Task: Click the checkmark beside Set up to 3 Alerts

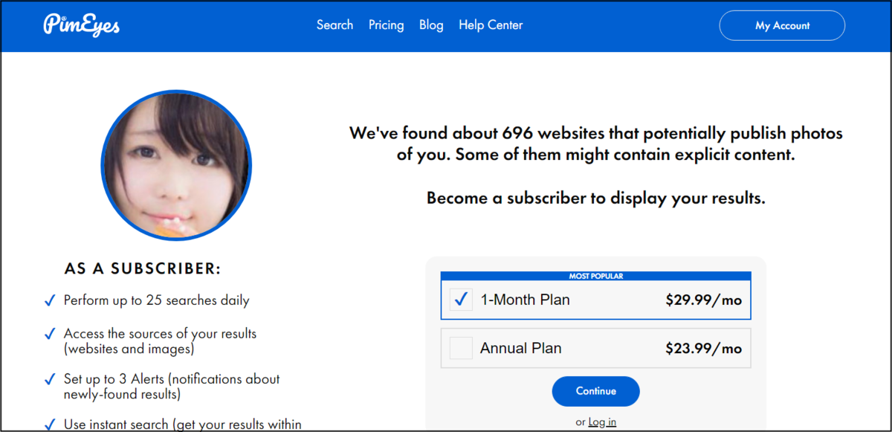Action: point(50,379)
